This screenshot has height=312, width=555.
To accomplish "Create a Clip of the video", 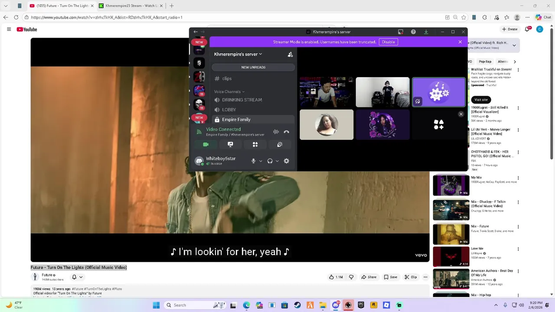I will click(x=411, y=277).
